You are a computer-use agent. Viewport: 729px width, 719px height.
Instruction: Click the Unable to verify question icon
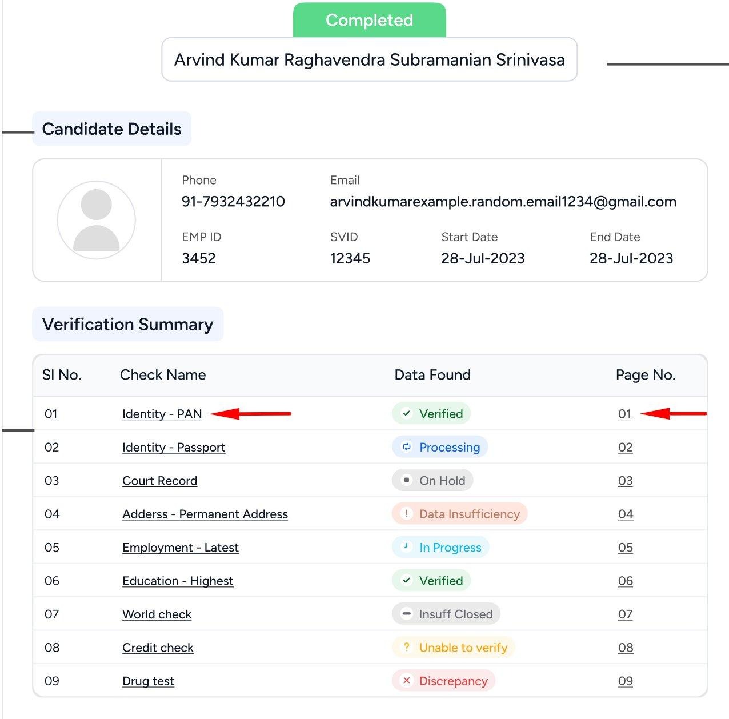point(407,647)
